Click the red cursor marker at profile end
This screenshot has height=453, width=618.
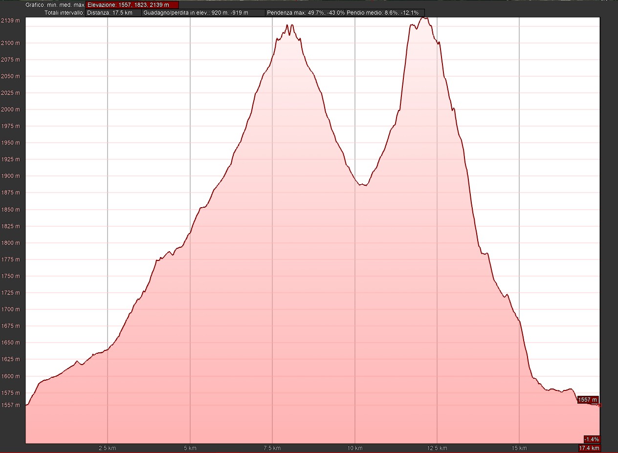coord(599,405)
